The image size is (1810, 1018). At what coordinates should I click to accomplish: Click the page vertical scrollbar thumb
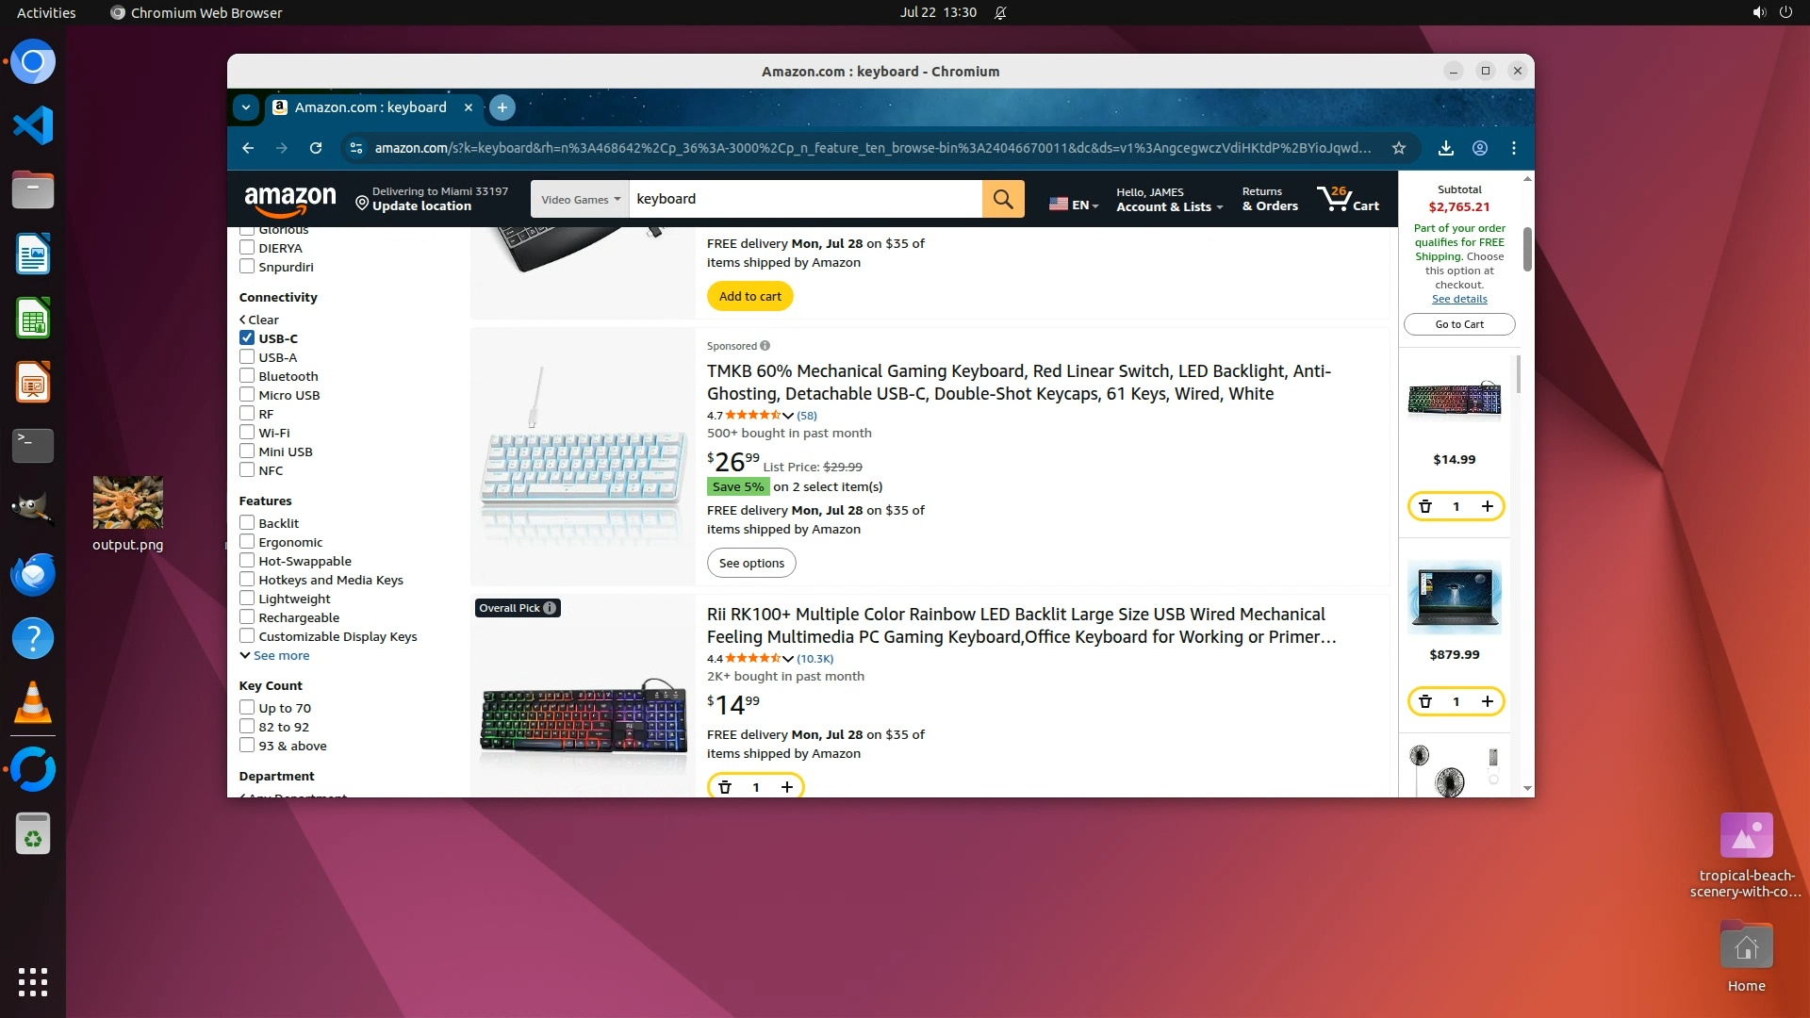pos(1527,249)
